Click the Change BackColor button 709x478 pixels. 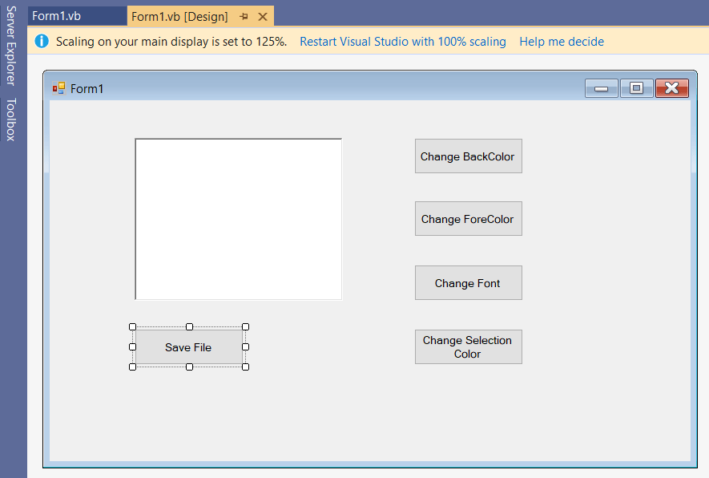(468, 156)
